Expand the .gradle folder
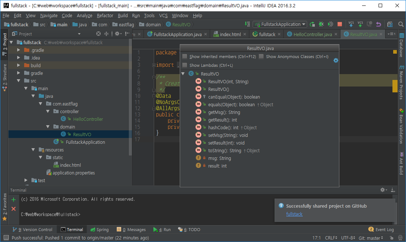 18,50
